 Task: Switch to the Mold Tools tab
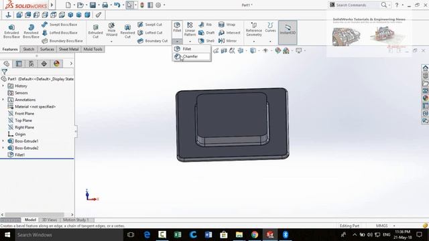coord(93,50)
